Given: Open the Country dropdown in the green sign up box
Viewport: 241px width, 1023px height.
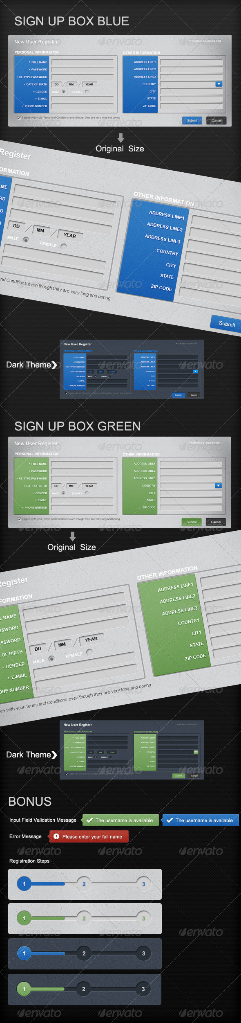Looking at the screenshot, I should tap(219, 485).
